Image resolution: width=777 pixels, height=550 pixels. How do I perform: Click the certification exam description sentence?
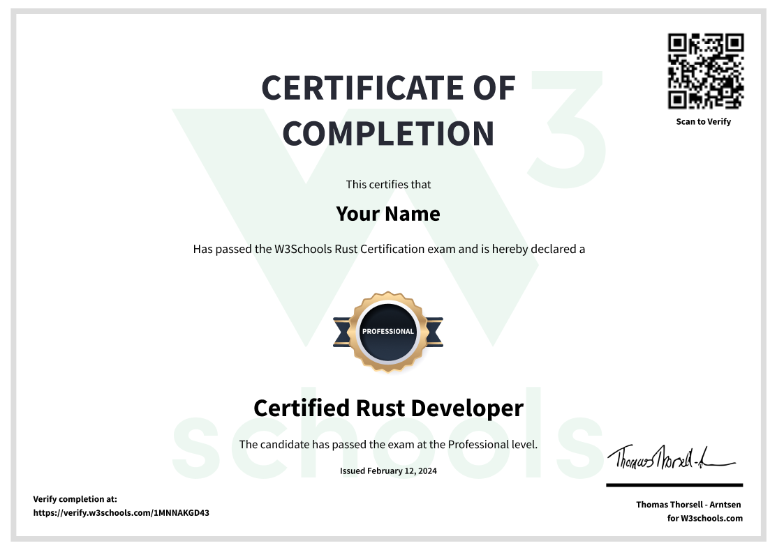[389, 248]
